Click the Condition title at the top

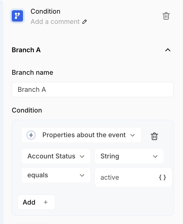pyautogui.click(x=45, y=11)
